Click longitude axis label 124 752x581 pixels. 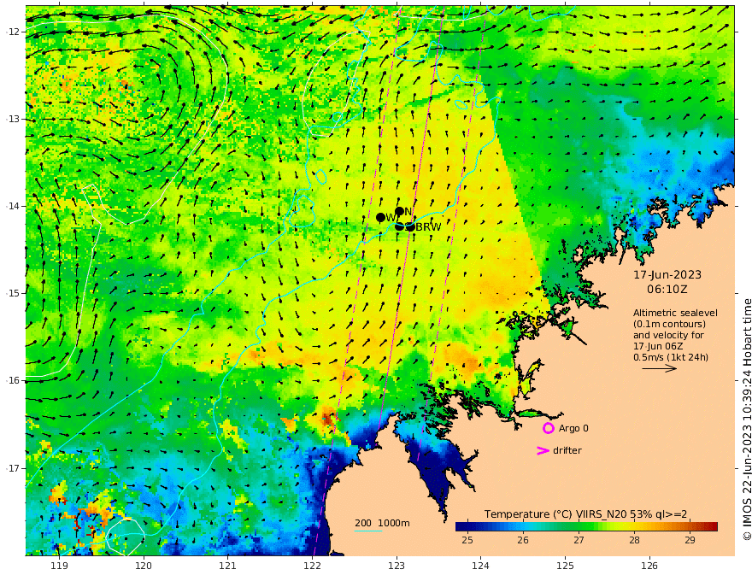coord(480,566)
